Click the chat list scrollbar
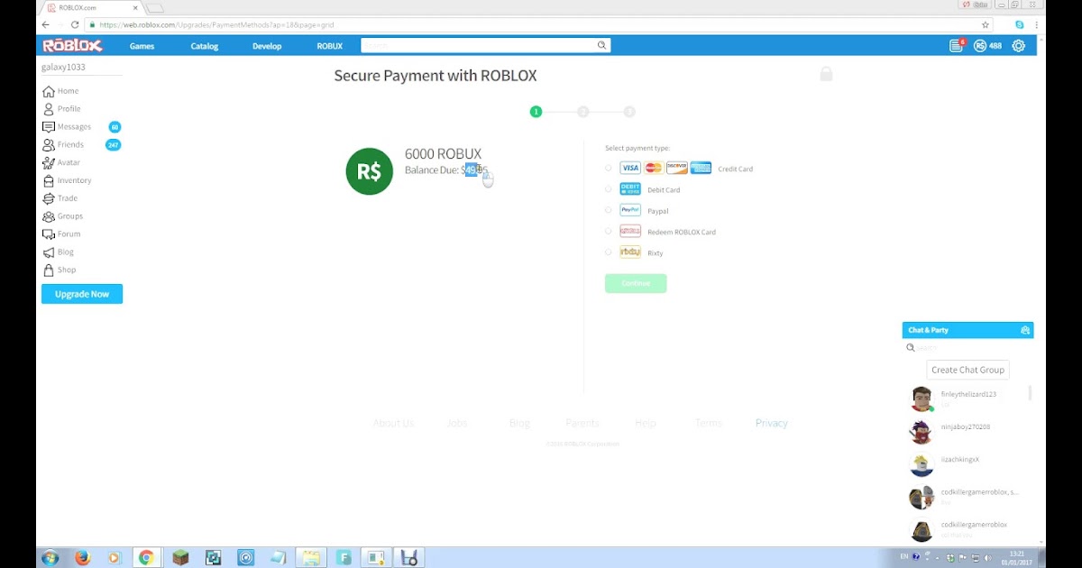1082x568 pixels. (1030, 393)
